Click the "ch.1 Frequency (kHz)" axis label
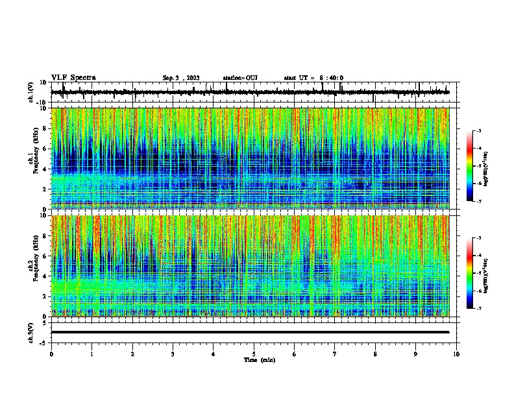Viewport: 514px width, 397px height. pos(34,150)
